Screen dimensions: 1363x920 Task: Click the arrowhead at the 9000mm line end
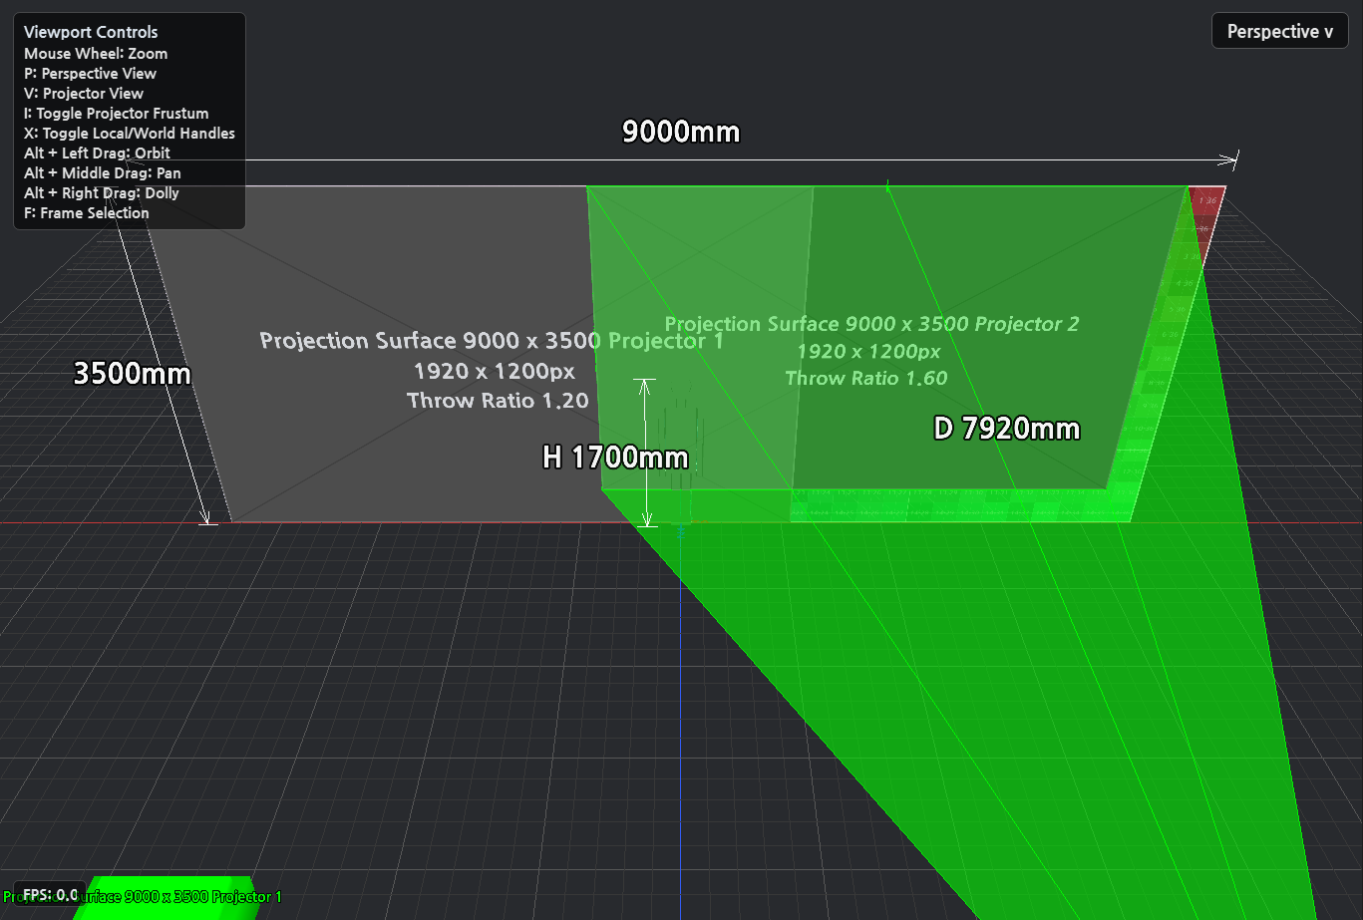(1232, 159)
